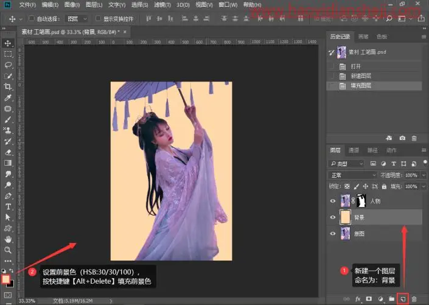This screenshot has height=305, width=429.
Task: Delete current state in History panel
Action: click(x=414, y=138)
